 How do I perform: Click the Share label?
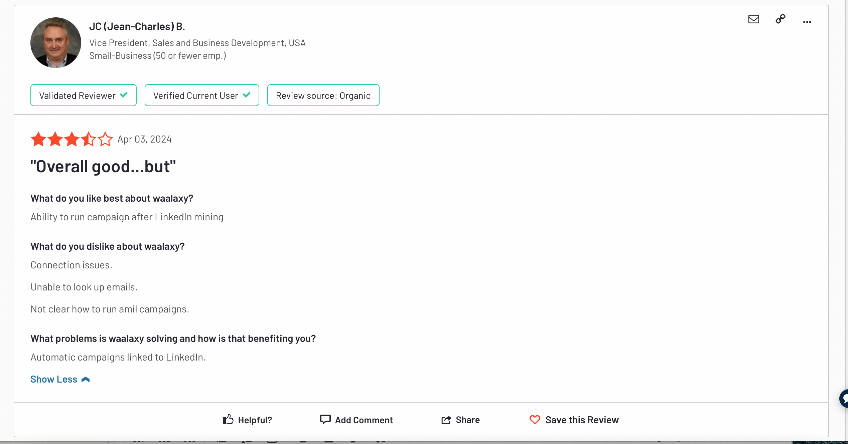(x=468, y=420)
